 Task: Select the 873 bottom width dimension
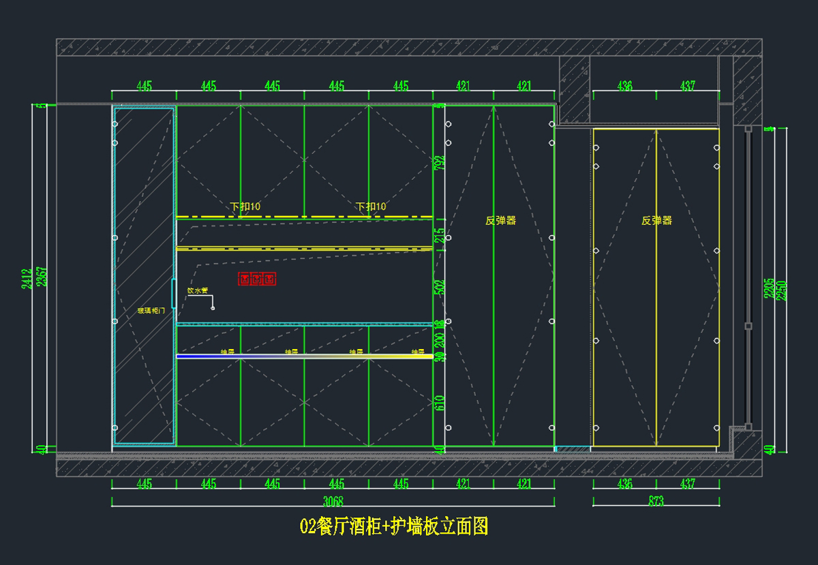(x=656, y=502)
